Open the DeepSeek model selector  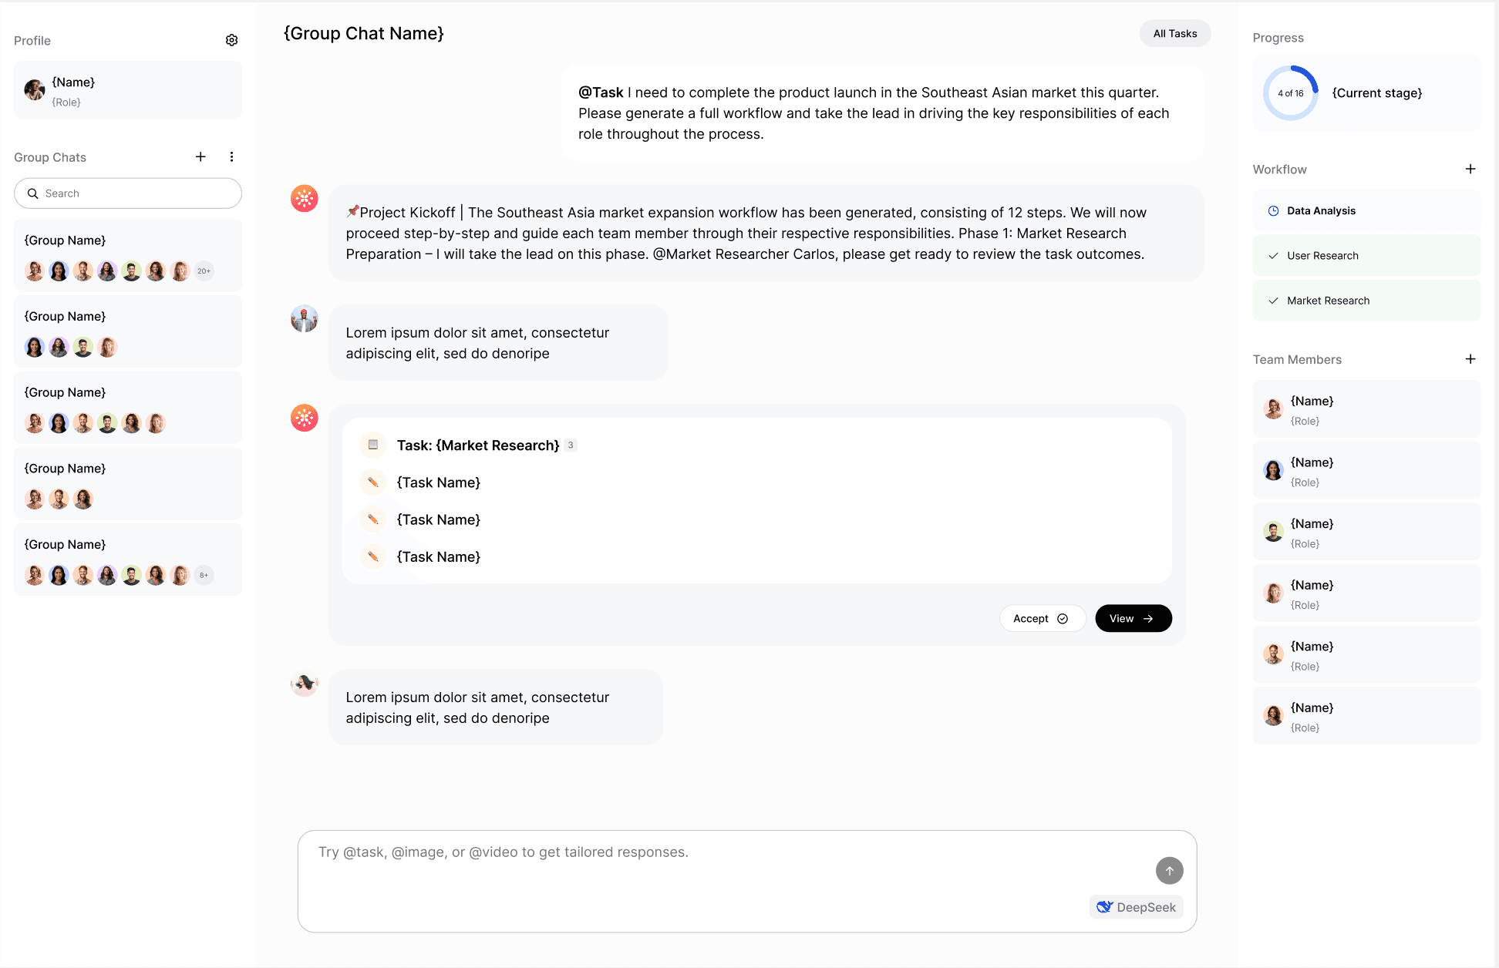coord(1136,907)
